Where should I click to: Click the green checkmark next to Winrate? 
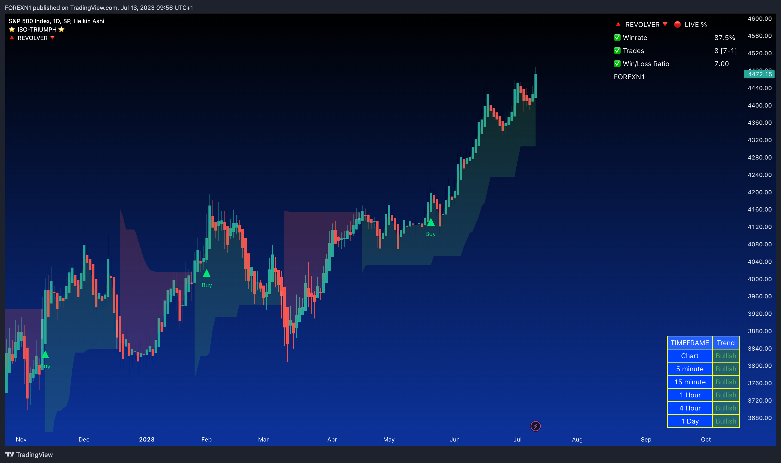(617, 38)
